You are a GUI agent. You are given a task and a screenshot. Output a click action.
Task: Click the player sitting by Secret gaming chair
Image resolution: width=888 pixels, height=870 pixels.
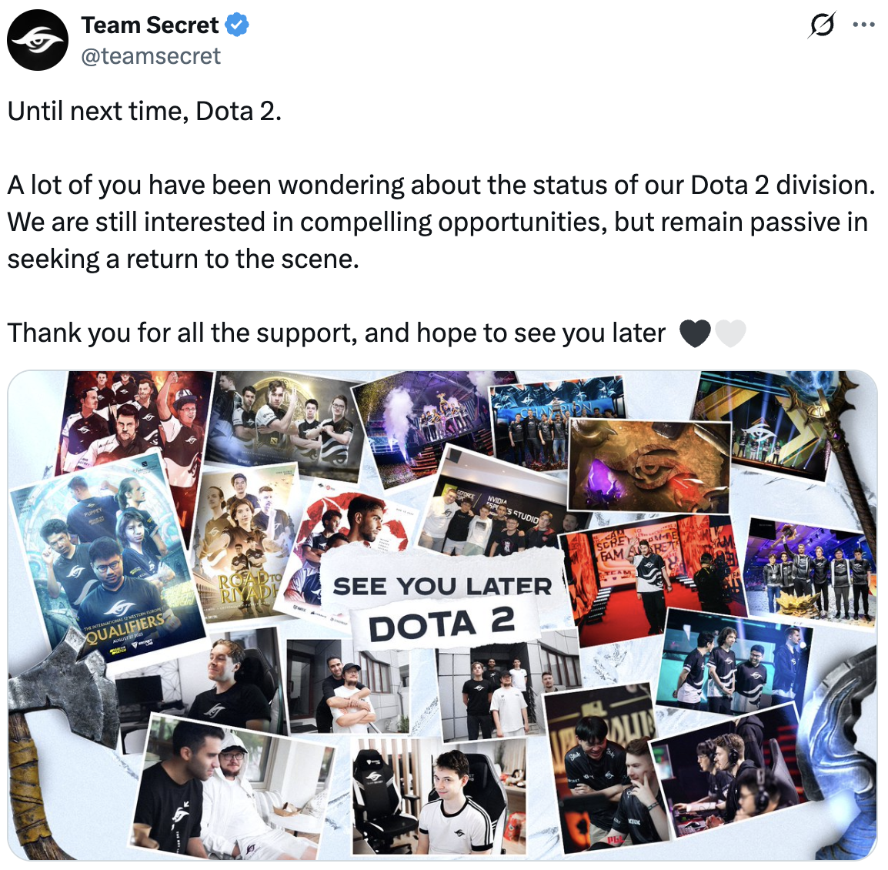(x=439, y=798)
